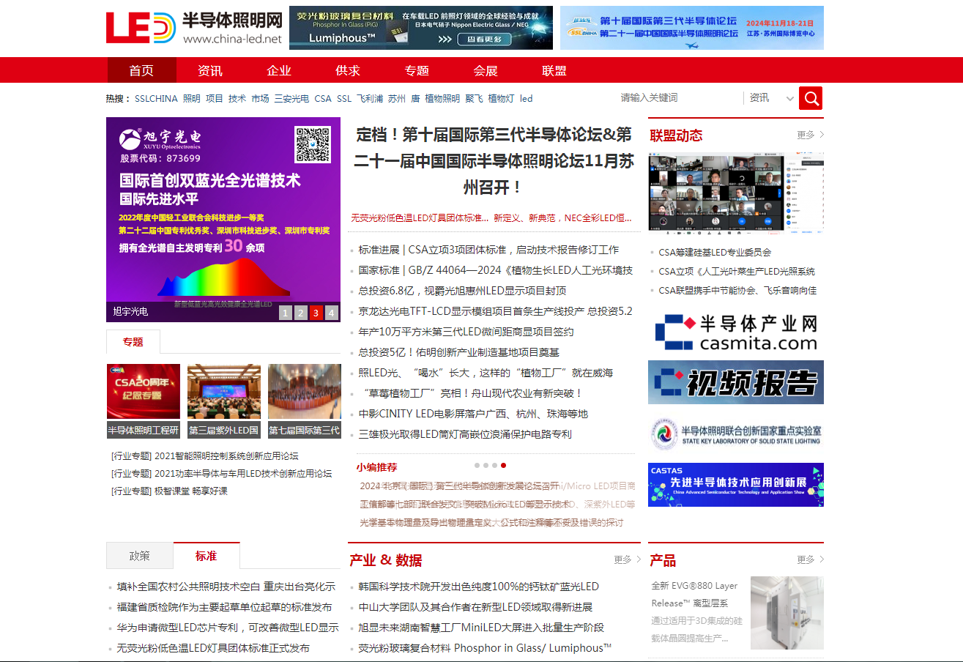Switch to the 标准 tab
The height and width of the screenshot is (662, 963).
[x=207, y=556]
